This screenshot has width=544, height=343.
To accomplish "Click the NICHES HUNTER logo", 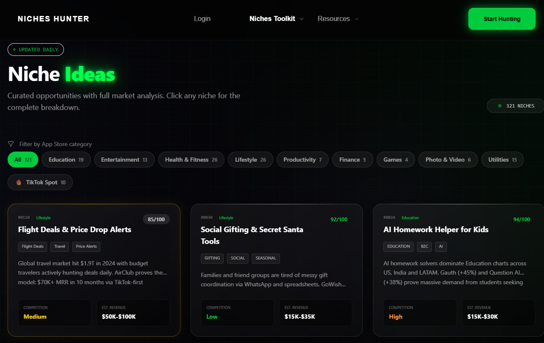I will click(x=53, y=18).
